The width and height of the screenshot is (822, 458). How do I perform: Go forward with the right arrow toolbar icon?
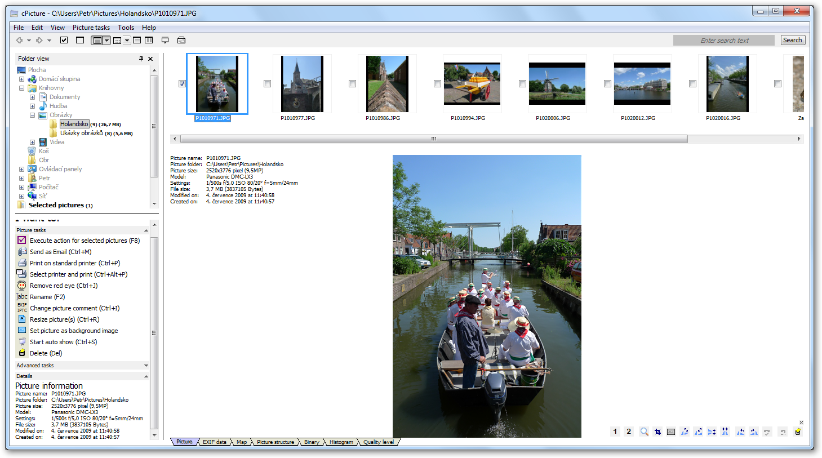[x=39, y=40]
